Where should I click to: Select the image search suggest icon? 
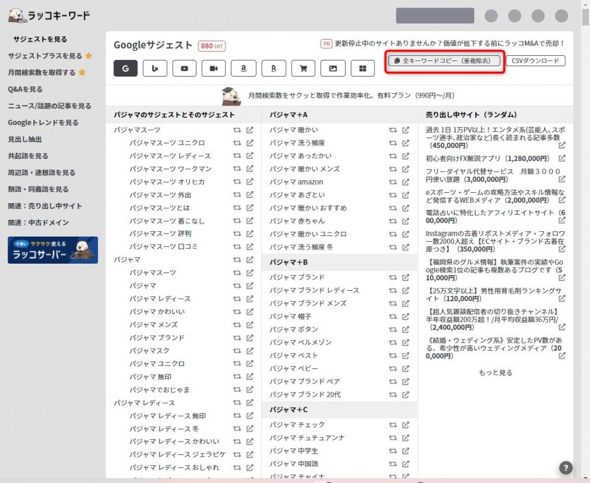coord(334,68)
